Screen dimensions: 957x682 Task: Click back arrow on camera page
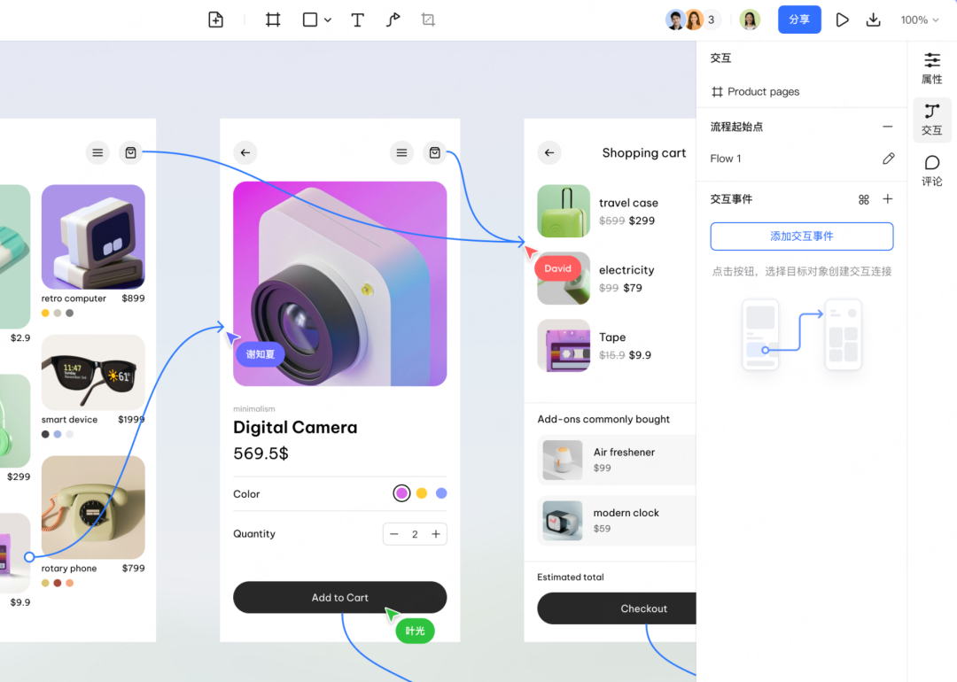pos(245,152)
